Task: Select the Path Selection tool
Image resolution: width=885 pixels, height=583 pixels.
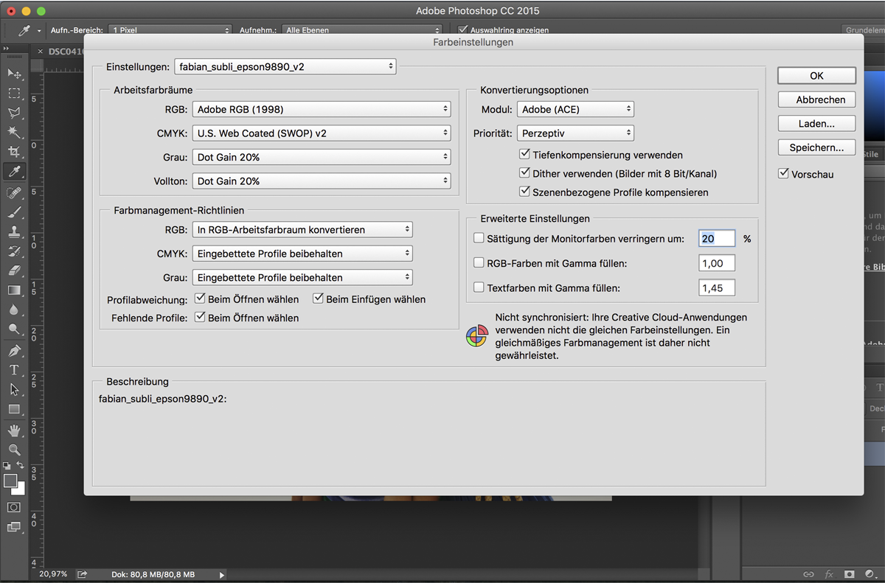Action: (x=14, y=389)
